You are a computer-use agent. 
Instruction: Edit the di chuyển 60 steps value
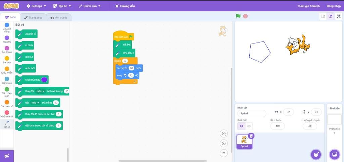coord(131,68)
